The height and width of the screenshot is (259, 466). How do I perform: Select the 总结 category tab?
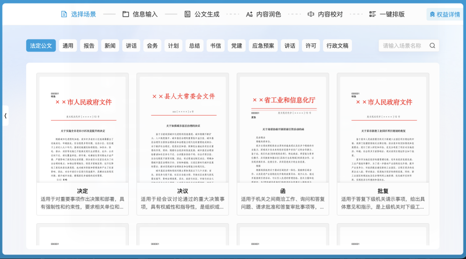[x=194, y=45]
